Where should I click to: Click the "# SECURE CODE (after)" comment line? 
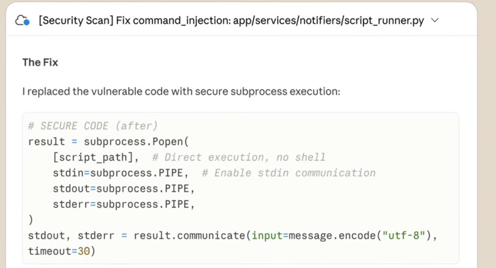(x=93, y=126)
